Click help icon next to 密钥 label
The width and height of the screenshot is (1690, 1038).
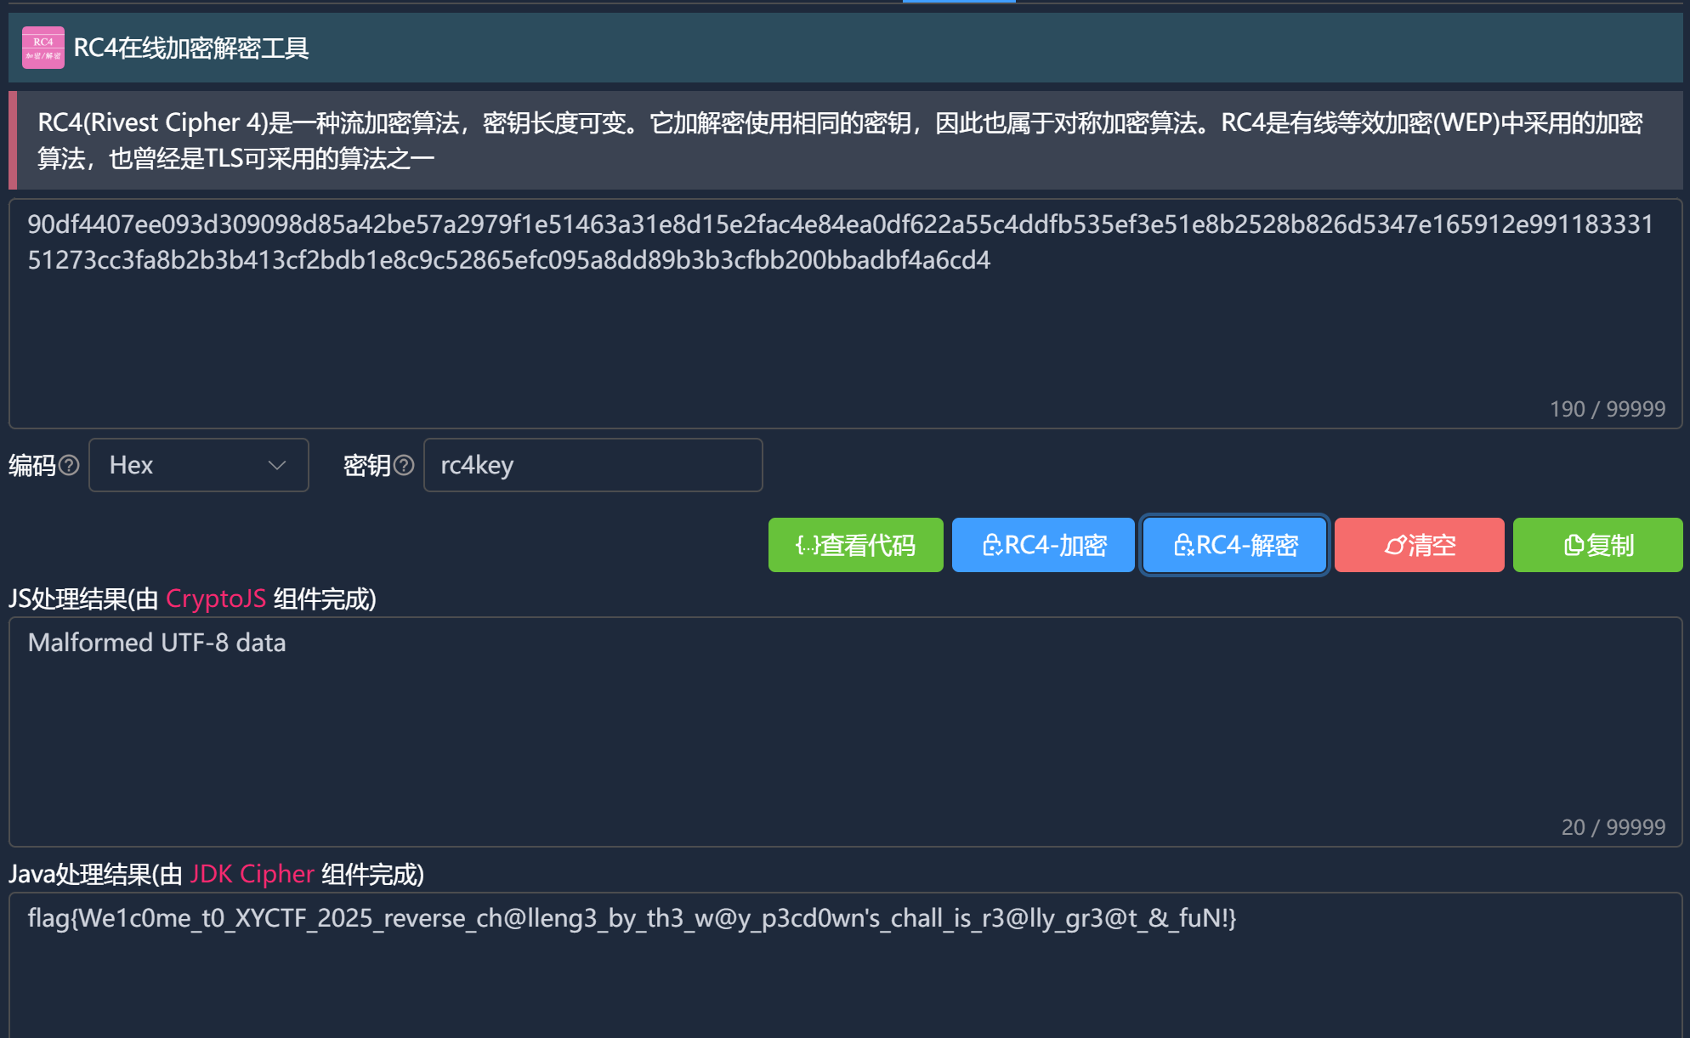pyautogui.click(x=405, y=465)
